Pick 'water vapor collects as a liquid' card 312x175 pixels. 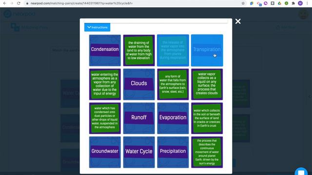coord(207,84)
